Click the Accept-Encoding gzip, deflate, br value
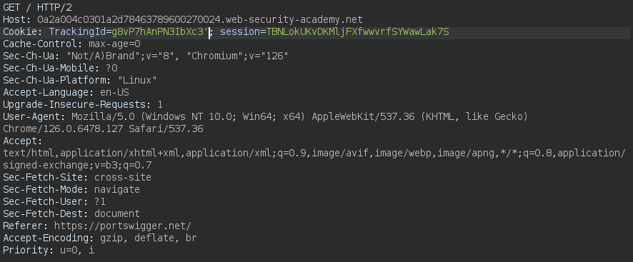This screenshot has width=633, height=262. tap(149, 238)
